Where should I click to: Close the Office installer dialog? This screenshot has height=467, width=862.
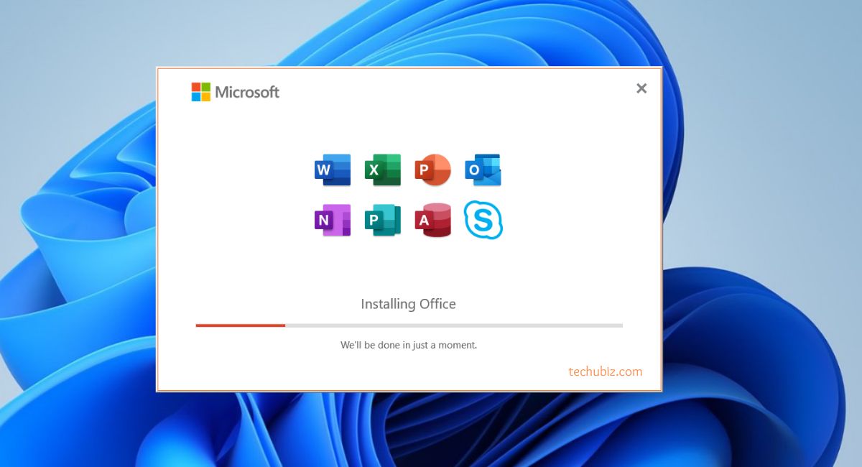point(641,88)
